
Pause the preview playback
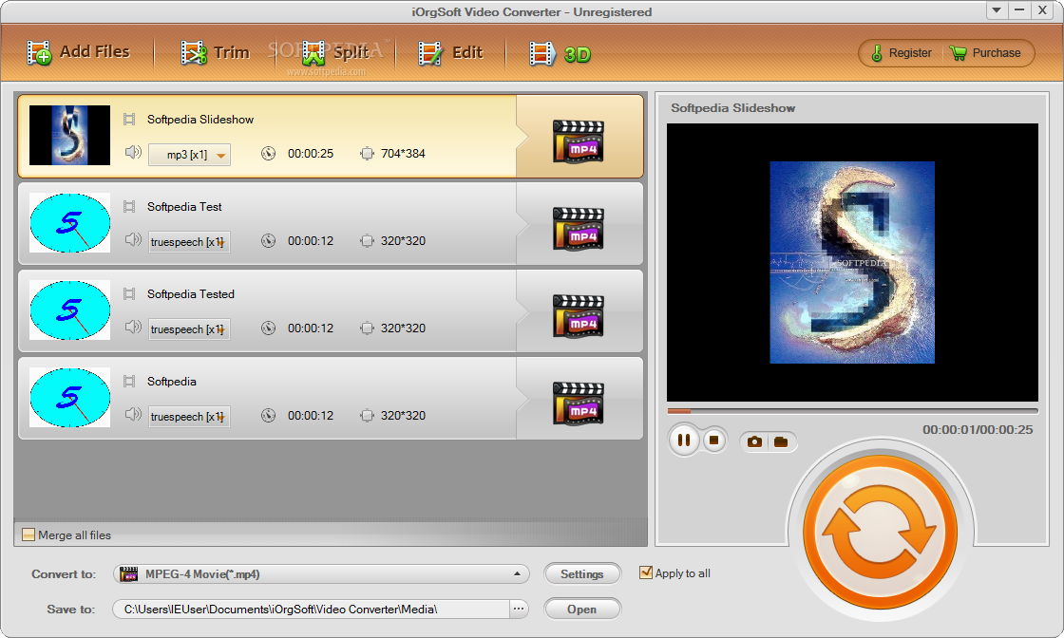pos(684,441)
